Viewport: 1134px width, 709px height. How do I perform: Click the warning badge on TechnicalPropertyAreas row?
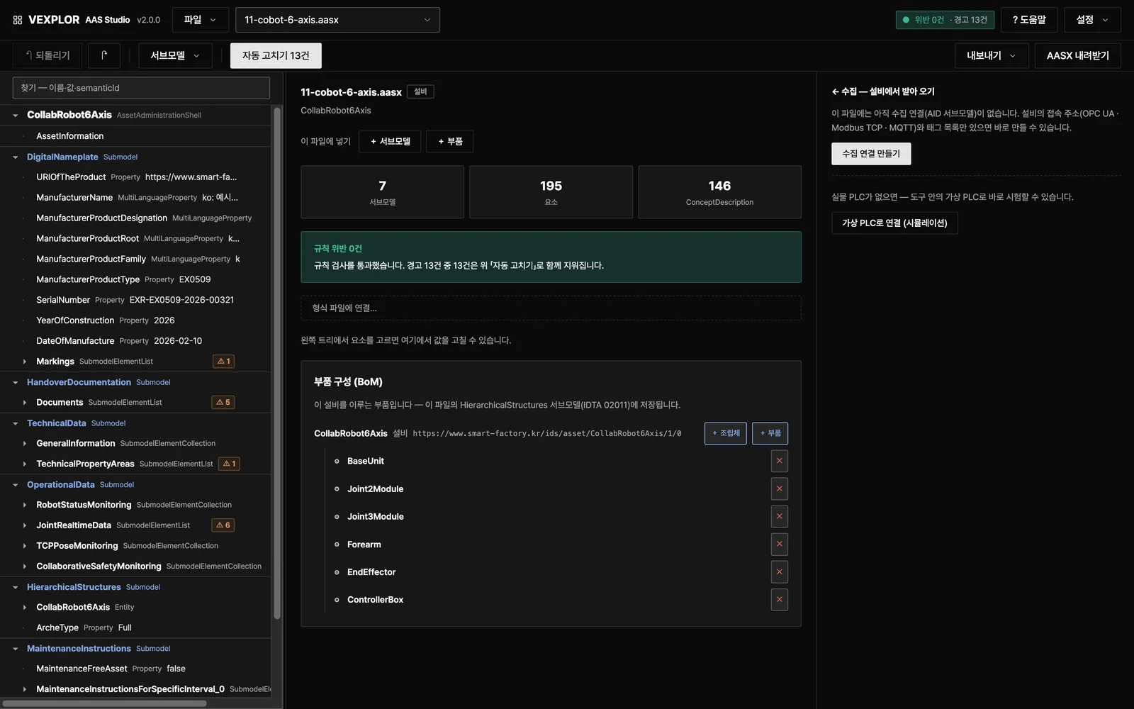pos(229,464)
